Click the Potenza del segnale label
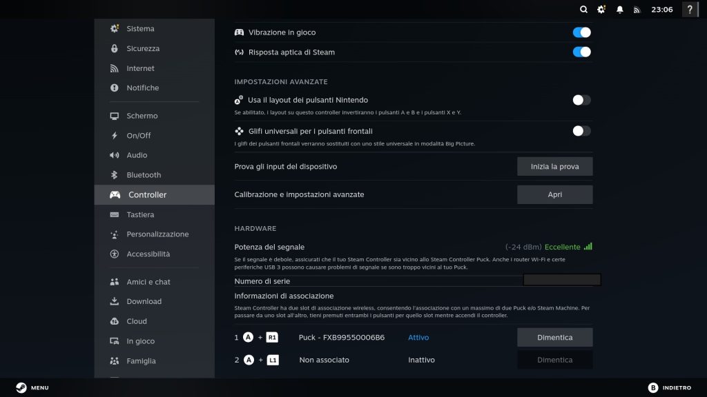This screenshot has width=707, height=397. (x=269, y=247)
